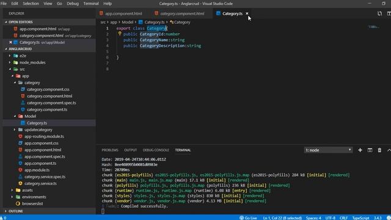Screen dimensions: 391x220
Task: Split the terminal panel
Action: (x=370, y=150)
